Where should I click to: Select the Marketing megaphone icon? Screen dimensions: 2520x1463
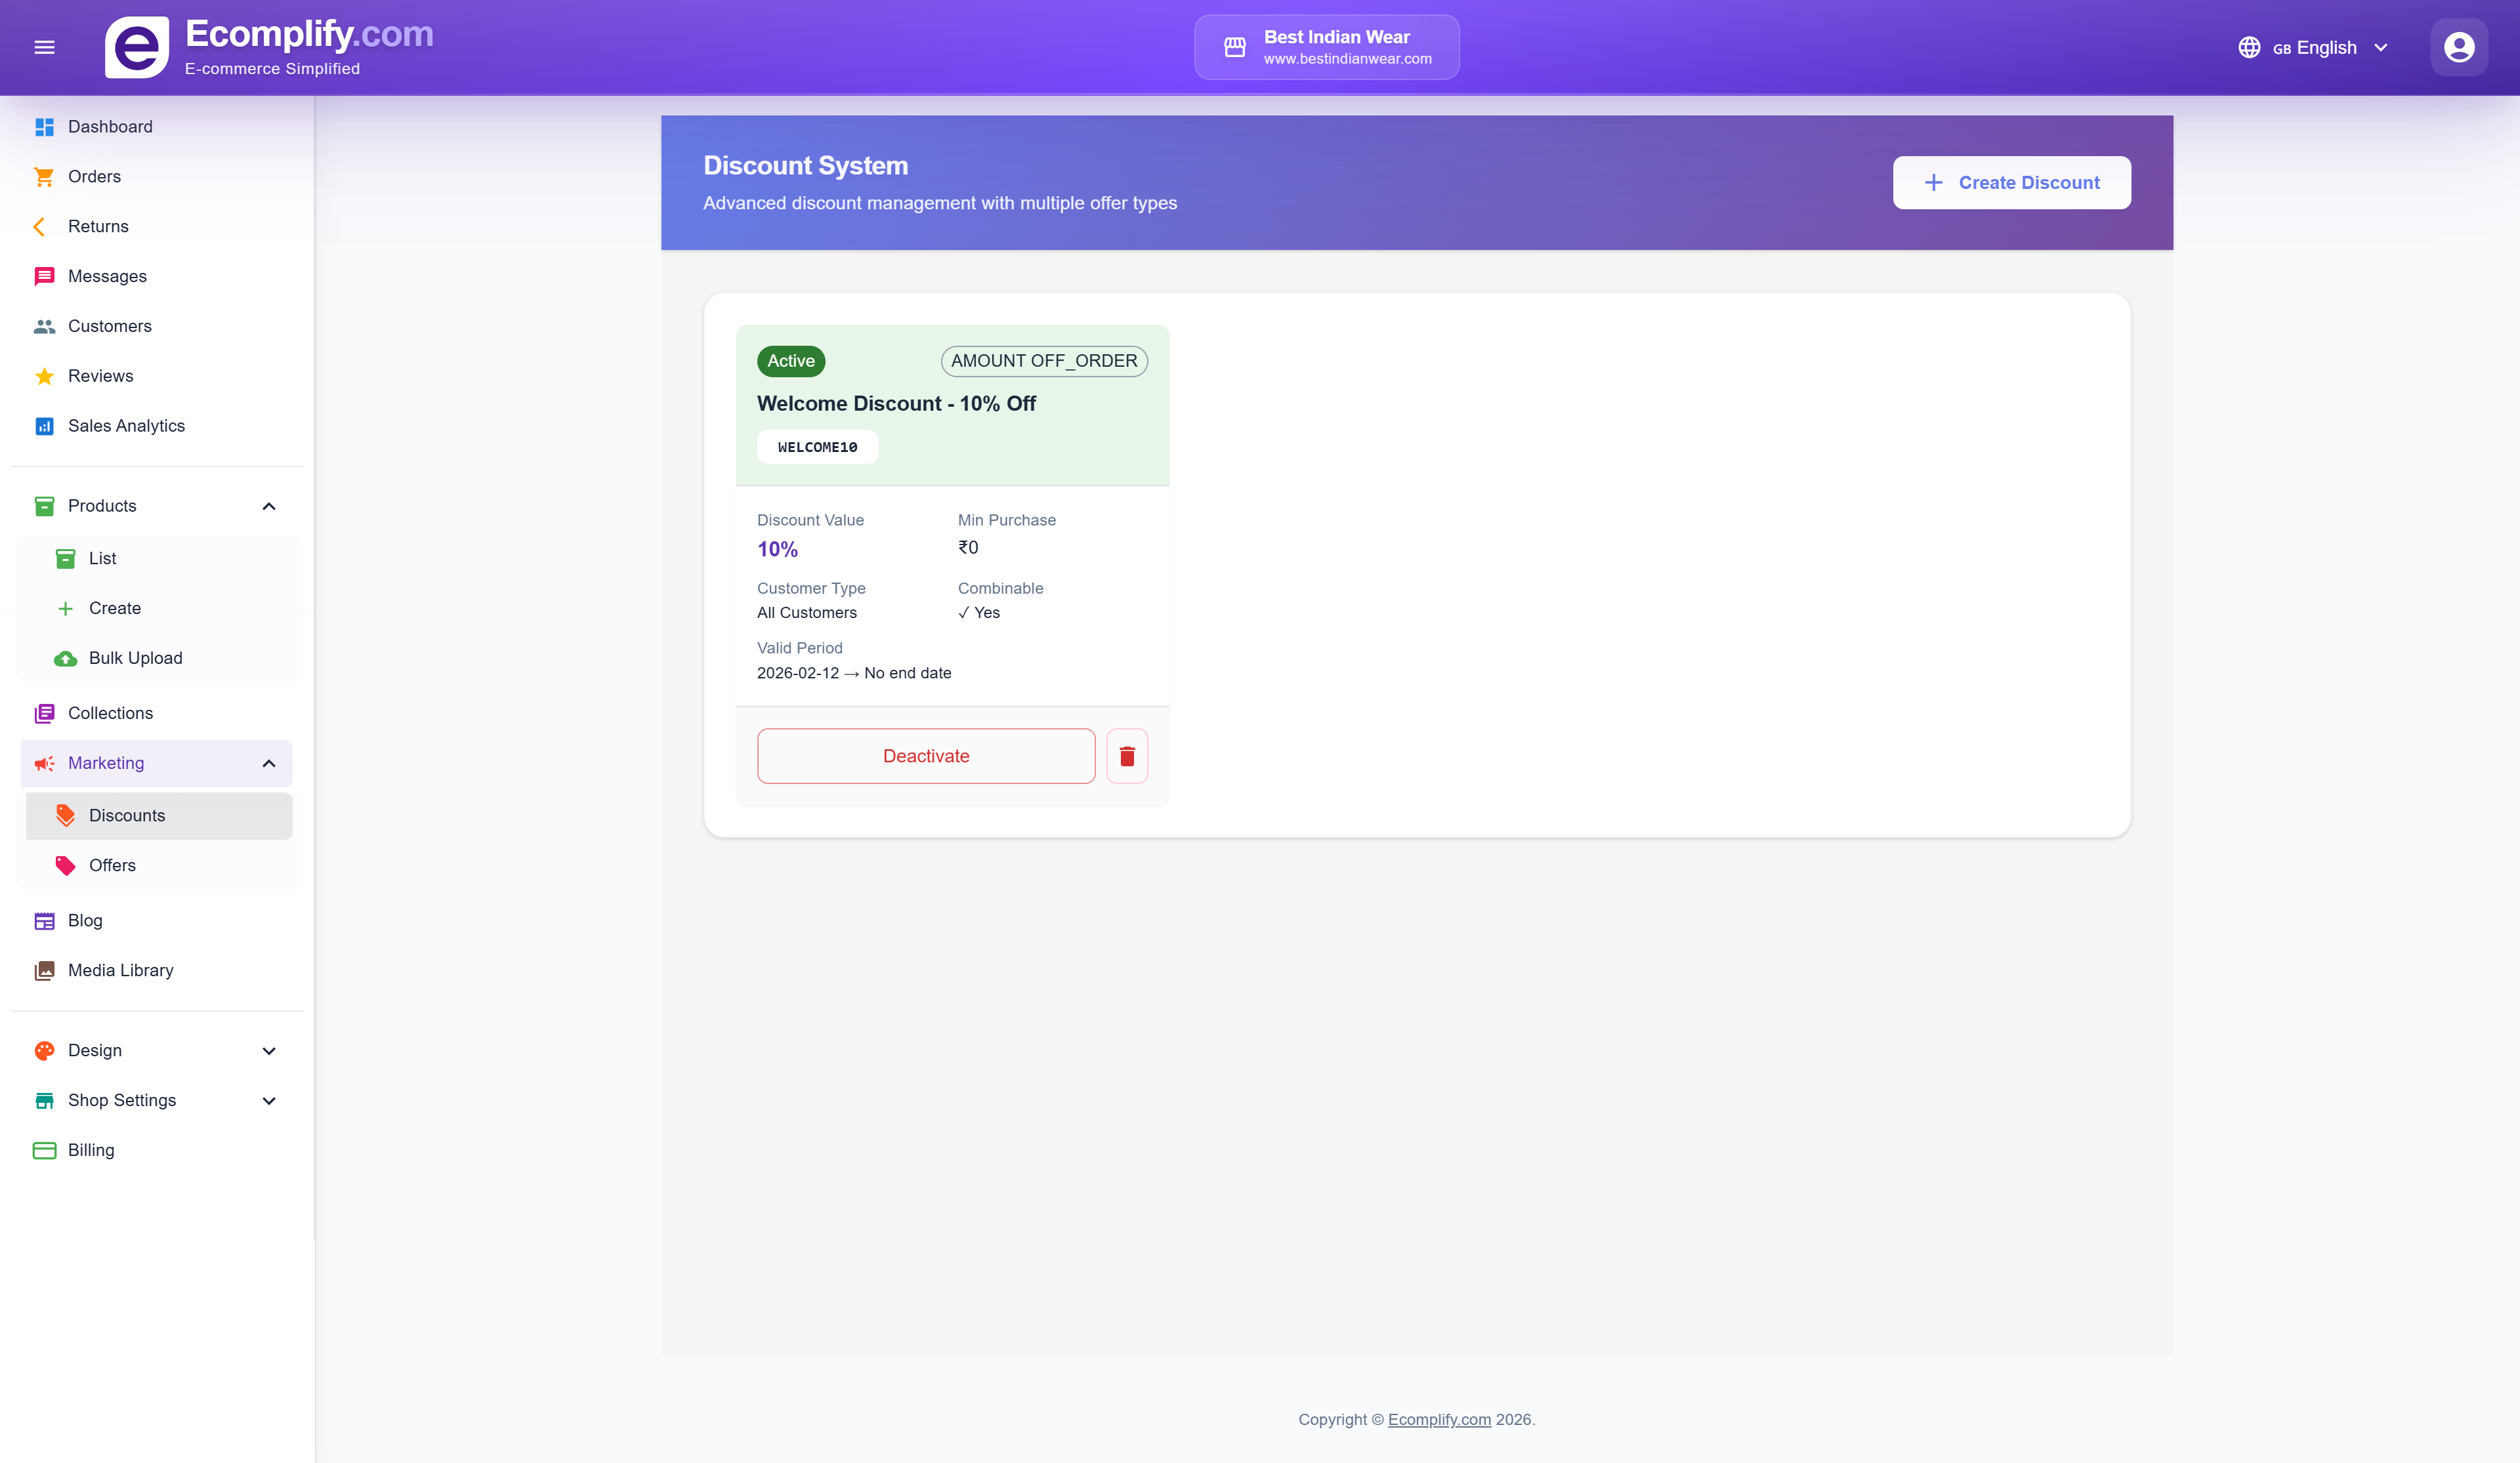44,763
